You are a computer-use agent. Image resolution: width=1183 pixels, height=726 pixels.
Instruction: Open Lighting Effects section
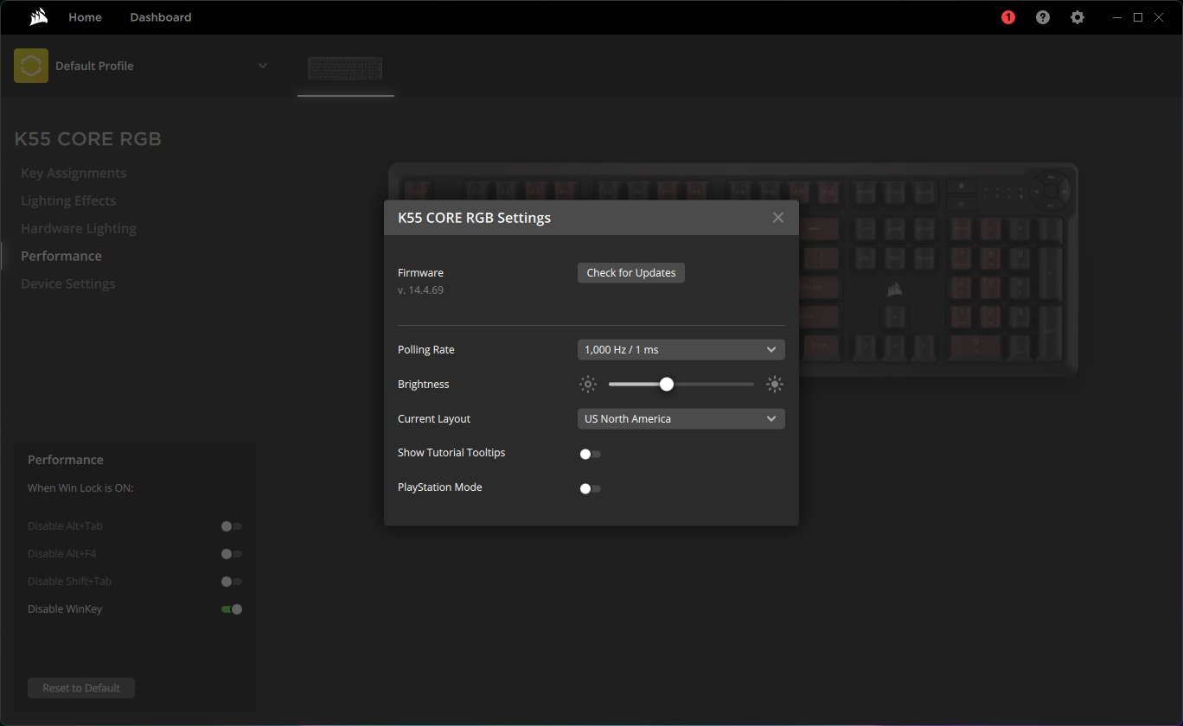point(68,201)
